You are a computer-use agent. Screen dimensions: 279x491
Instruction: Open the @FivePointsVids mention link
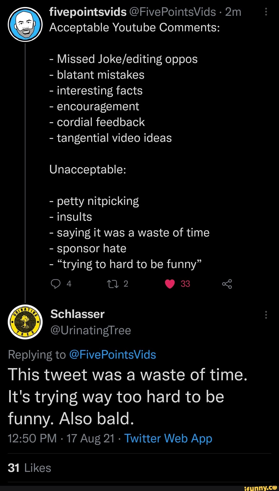113,354
